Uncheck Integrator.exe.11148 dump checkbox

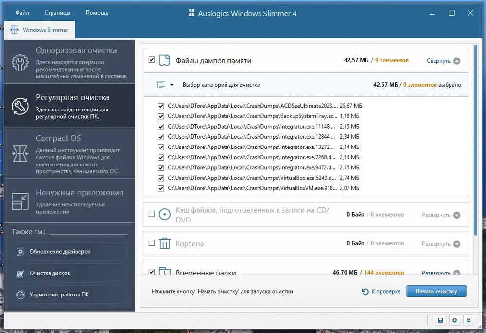tap(161, 127)
